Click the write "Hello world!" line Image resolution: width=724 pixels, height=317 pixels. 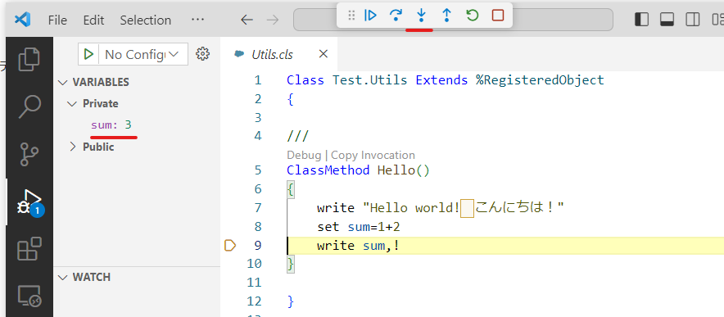point(441,208)
